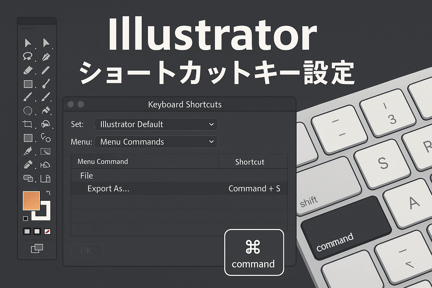Click the orange Fill color swatch
Screen dimensions: 432x288
[x=31, y=201]
